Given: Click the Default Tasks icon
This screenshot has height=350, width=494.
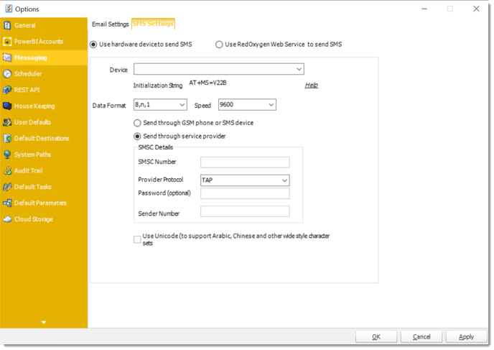Looking at the screenshot, I should 7,187.
